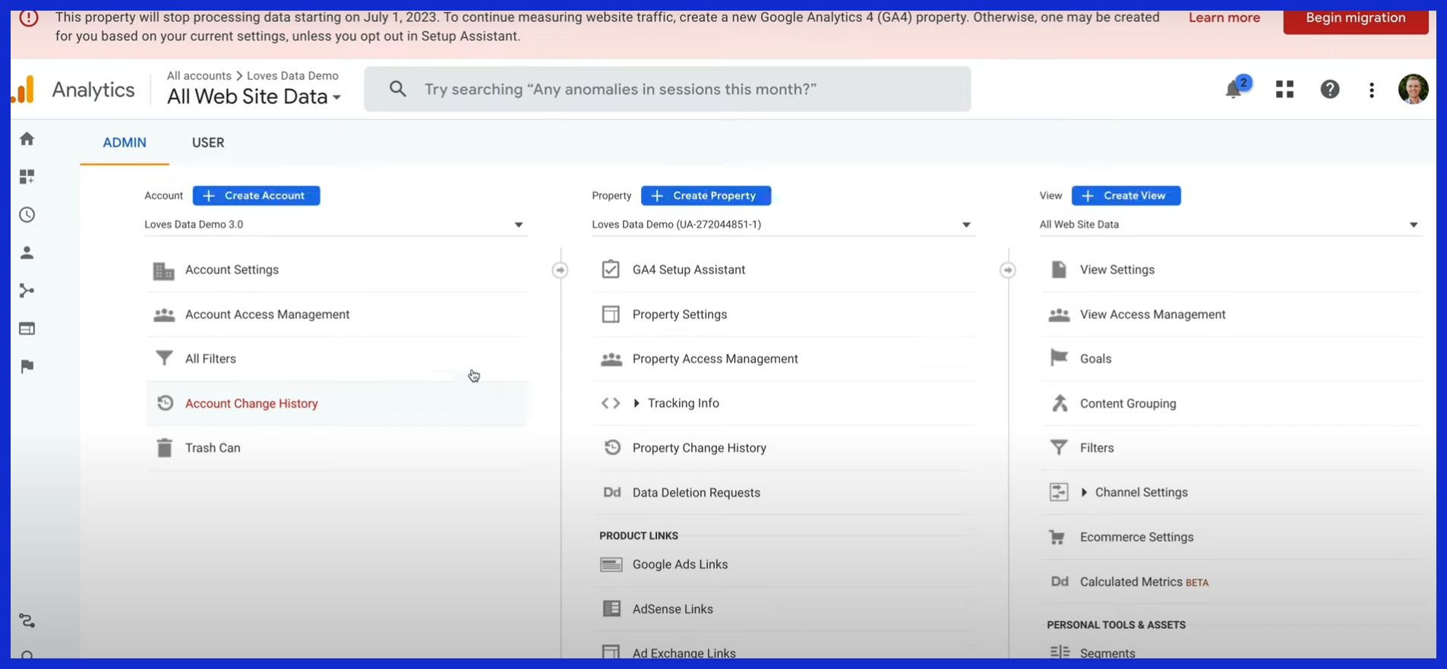Click the Goals flag icon
1447x669 pixels.
click(1059, 358)
